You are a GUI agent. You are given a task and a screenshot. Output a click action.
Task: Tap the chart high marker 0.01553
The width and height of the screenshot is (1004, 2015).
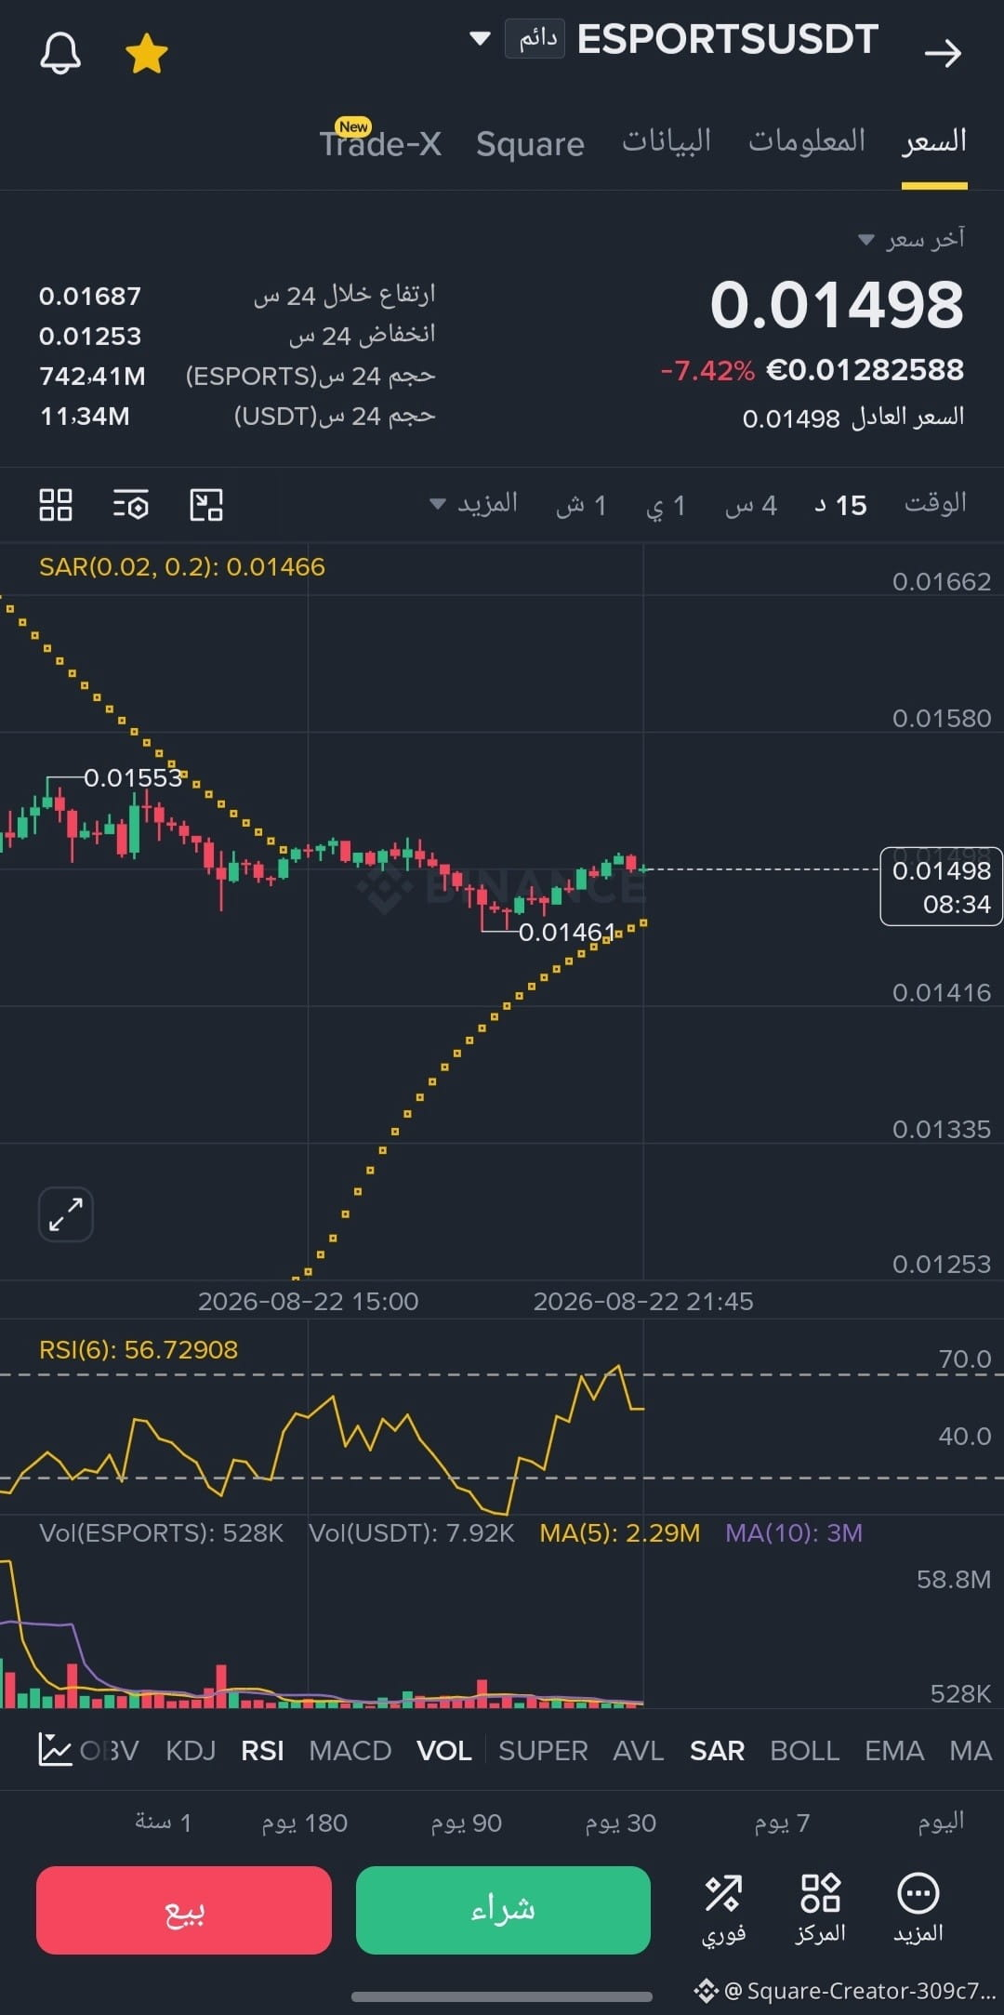point(133,777)
